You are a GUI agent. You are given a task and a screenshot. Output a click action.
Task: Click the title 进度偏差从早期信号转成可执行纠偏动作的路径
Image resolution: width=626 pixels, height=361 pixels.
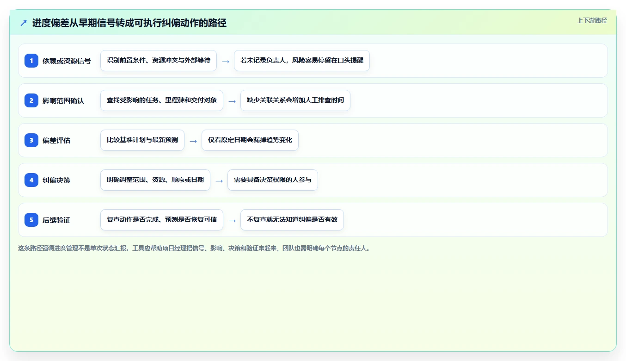click(129, 23)
